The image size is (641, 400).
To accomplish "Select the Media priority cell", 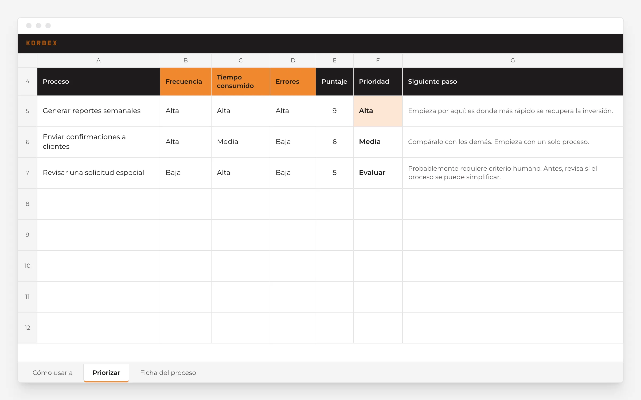I will [378, 142].
